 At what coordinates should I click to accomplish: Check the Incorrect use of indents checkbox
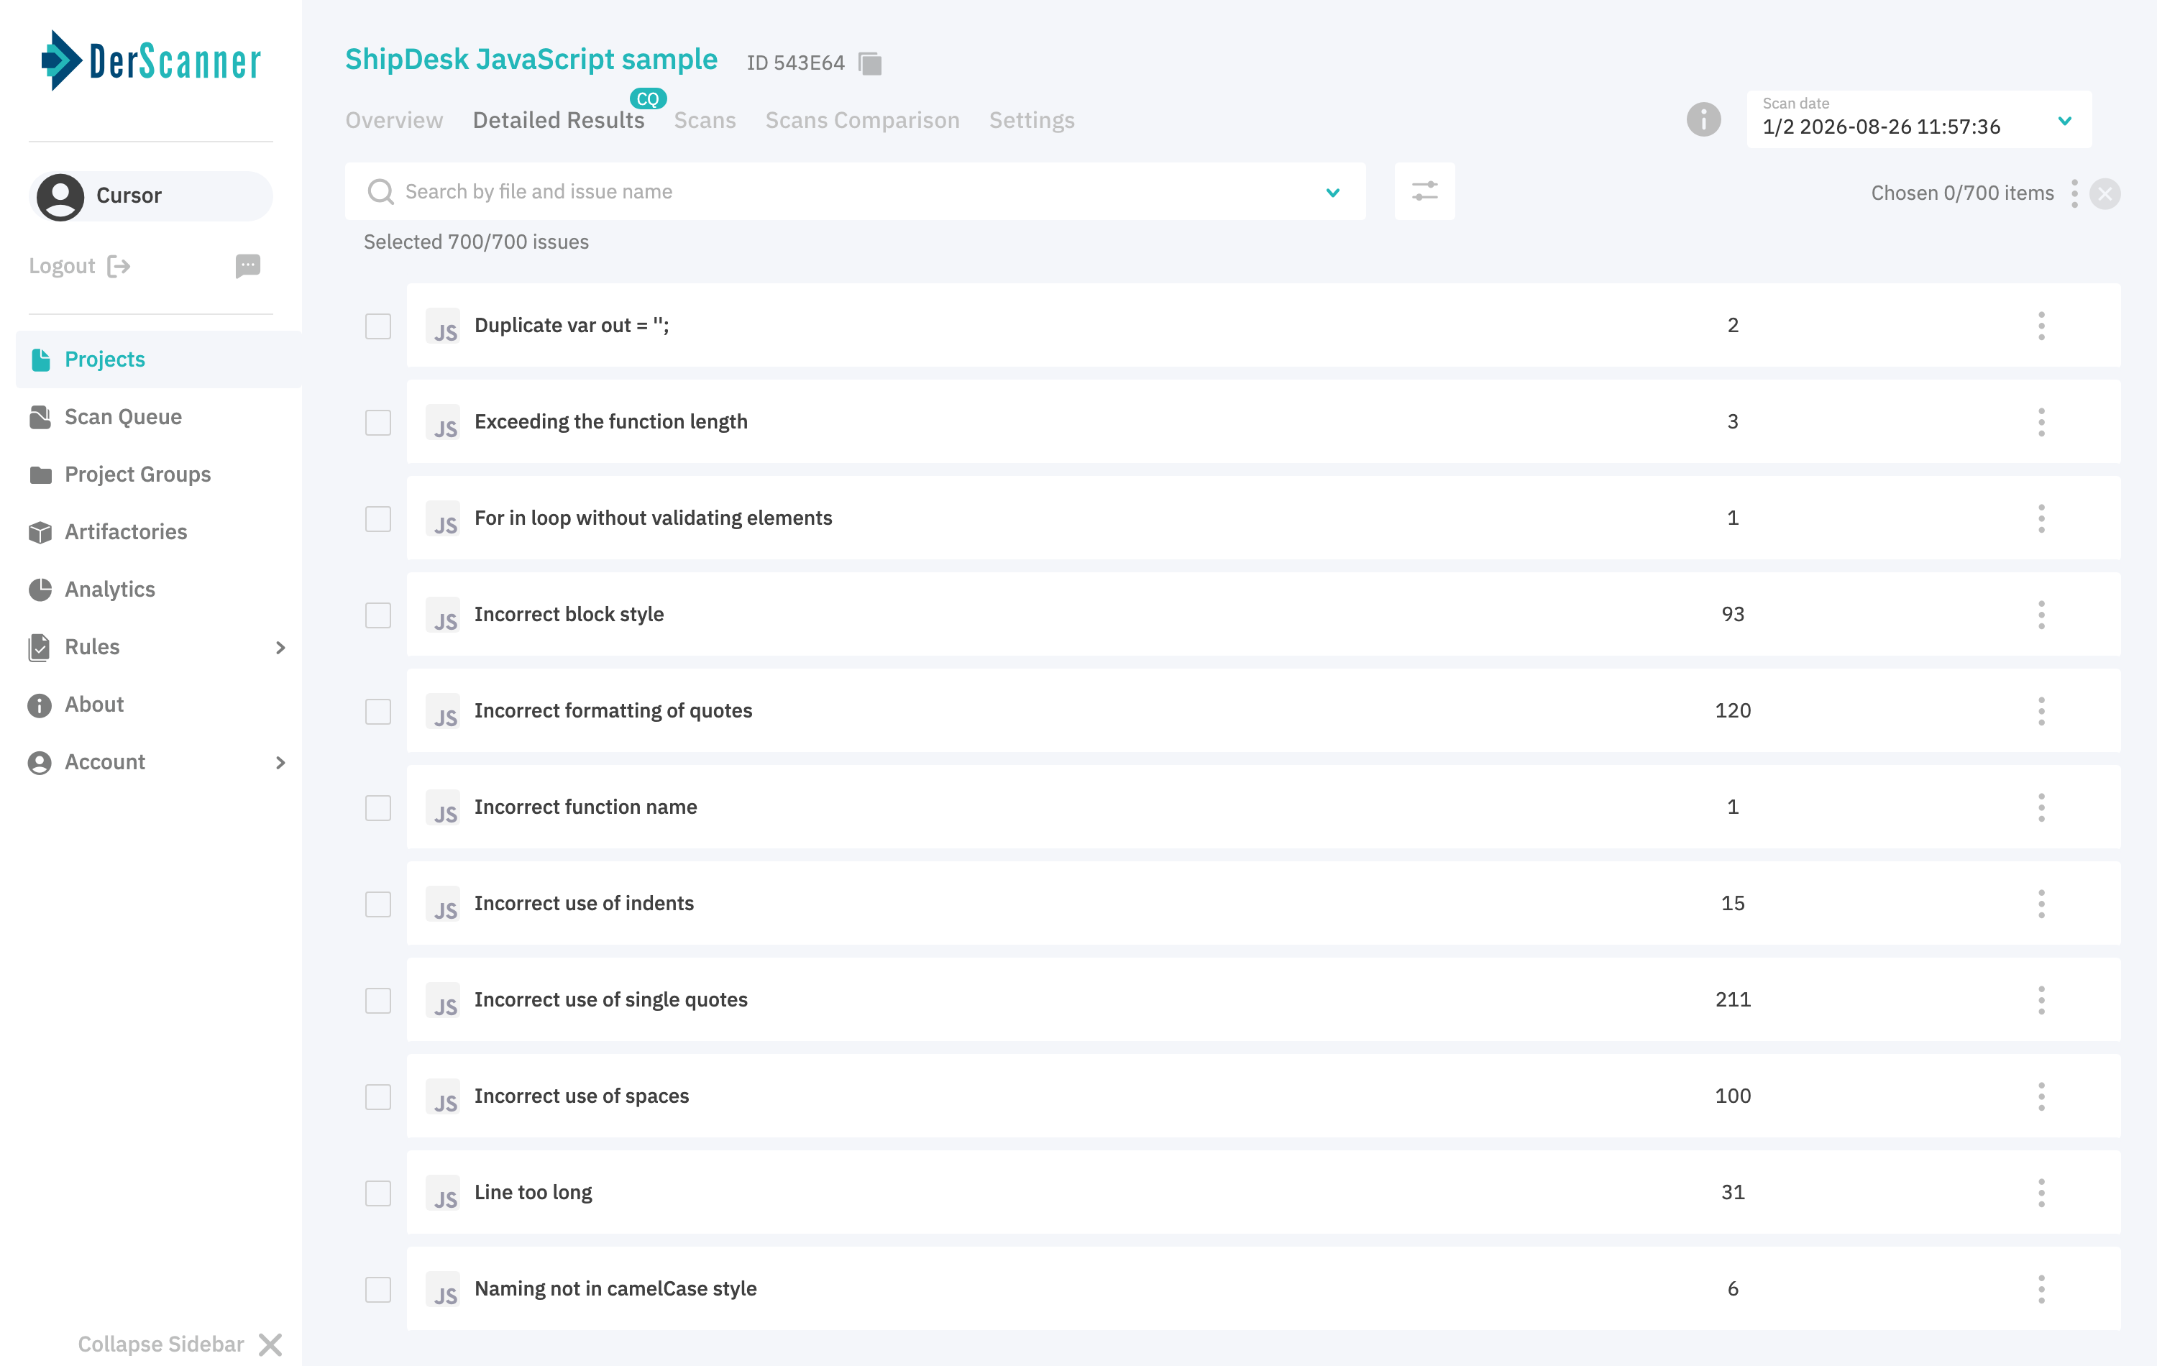pyautogui.click(x=378, y=904)
